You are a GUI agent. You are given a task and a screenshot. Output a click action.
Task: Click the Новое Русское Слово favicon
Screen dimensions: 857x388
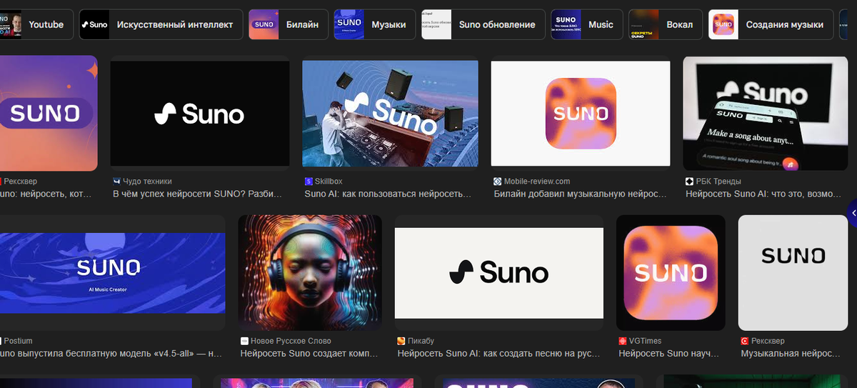point(245,341)
